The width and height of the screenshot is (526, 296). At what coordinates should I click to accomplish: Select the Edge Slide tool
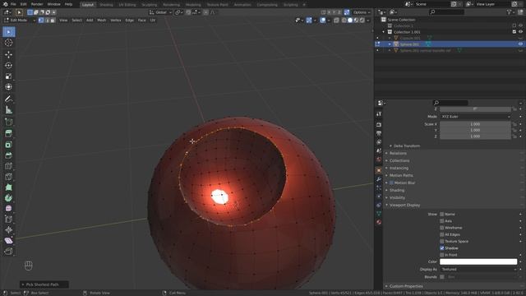click(x=9, y=220)
